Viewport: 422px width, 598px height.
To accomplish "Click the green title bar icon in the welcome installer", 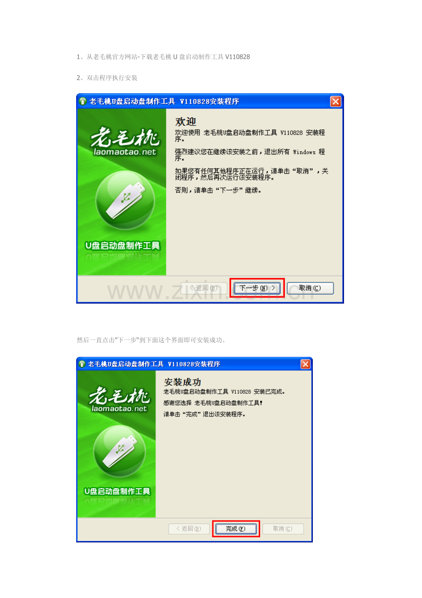I will pos(83,102).
